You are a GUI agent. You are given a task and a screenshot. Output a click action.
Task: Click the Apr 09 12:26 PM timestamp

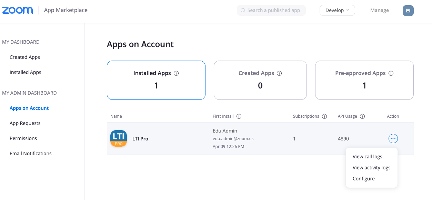pos(229,147)
